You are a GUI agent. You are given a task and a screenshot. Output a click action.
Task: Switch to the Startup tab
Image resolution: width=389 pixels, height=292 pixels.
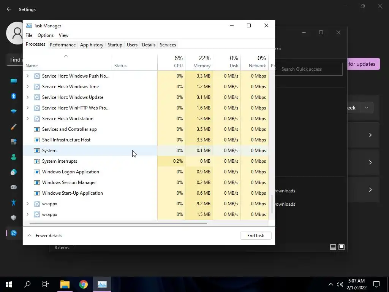click(x=115, y=45)
